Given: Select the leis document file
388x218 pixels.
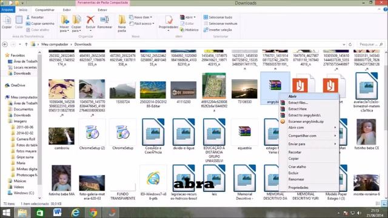Looking at the screenshot, I should 214,180.
